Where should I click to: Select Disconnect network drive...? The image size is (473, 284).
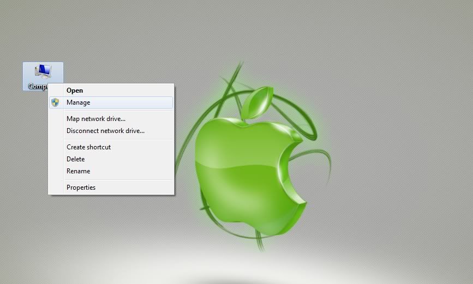click(x=111, y=131)
